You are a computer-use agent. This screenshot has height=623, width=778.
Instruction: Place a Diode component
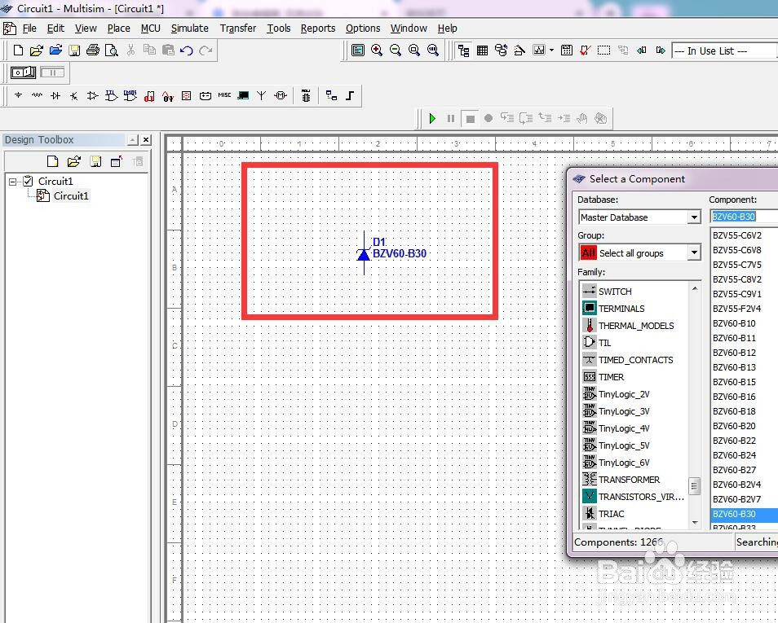[x=55, y=95]
